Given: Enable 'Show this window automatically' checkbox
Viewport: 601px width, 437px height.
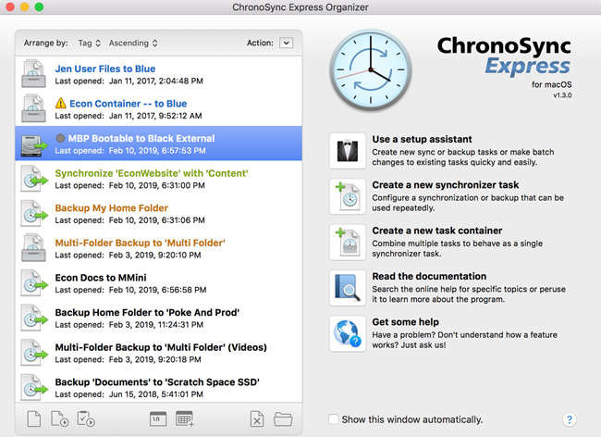Looking at the screenshot, I should 334,419.
